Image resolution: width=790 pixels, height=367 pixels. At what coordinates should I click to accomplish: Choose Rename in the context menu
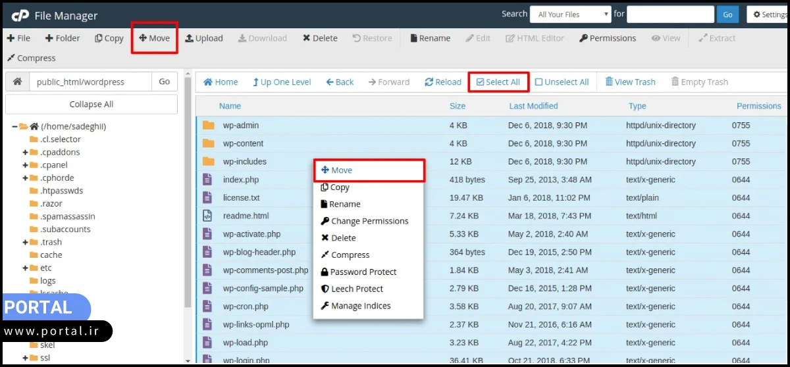[x=368, y=204]
